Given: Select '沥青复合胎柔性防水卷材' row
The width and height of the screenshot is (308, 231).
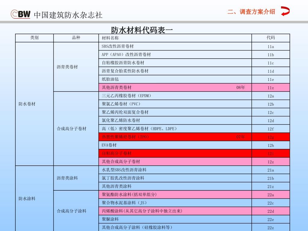Looking at the screenshot, I should [175, 71].
